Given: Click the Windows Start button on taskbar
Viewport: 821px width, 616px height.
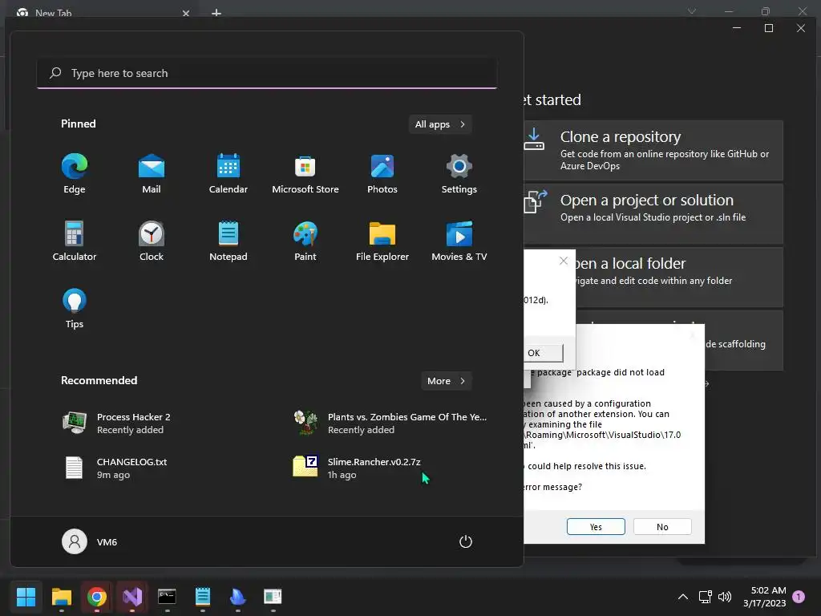Looking at the screenshot, I should pos(26,597).
